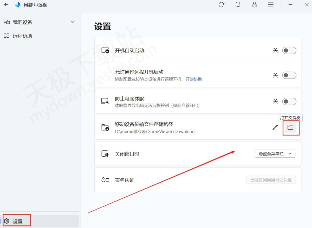Toggle the 开机自动启动 switch
Viewport: 312px width, 228px height.
pyautogui.click(x=289, y=50)
